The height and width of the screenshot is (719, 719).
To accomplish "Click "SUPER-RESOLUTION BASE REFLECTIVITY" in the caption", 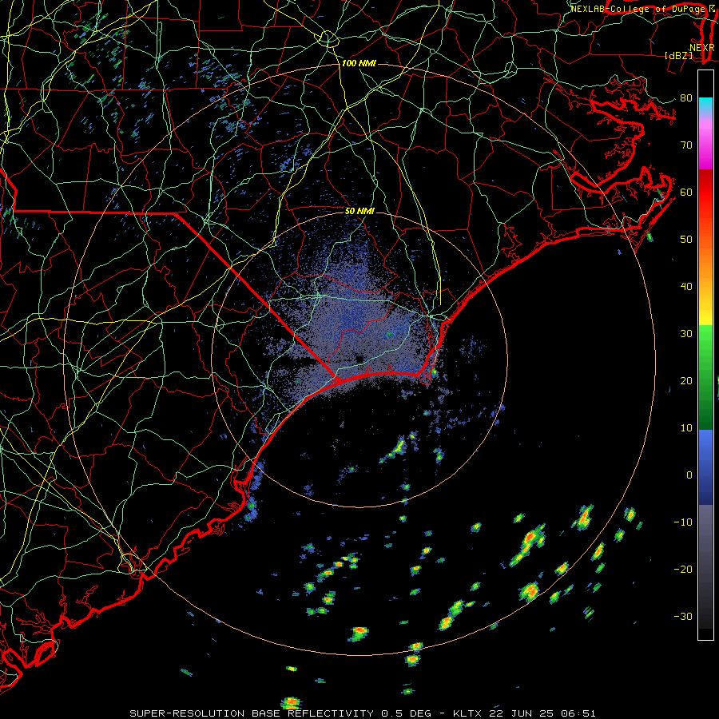I will pos(252,713).
